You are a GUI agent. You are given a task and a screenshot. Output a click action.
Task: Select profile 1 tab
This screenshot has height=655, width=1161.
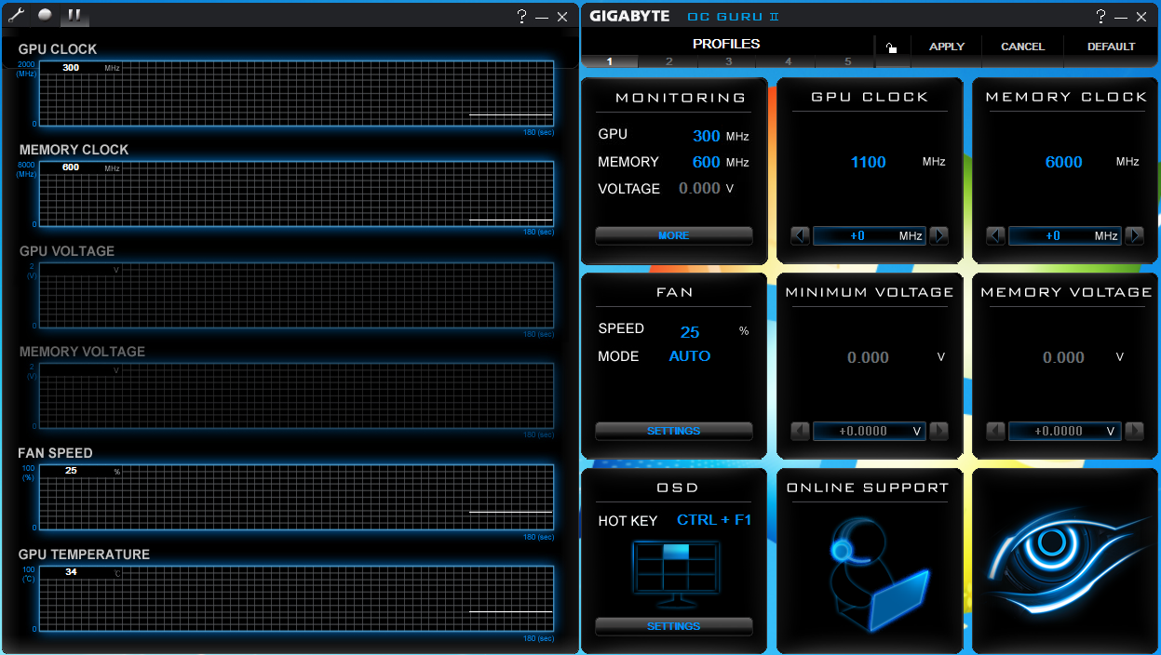point(610,61)
